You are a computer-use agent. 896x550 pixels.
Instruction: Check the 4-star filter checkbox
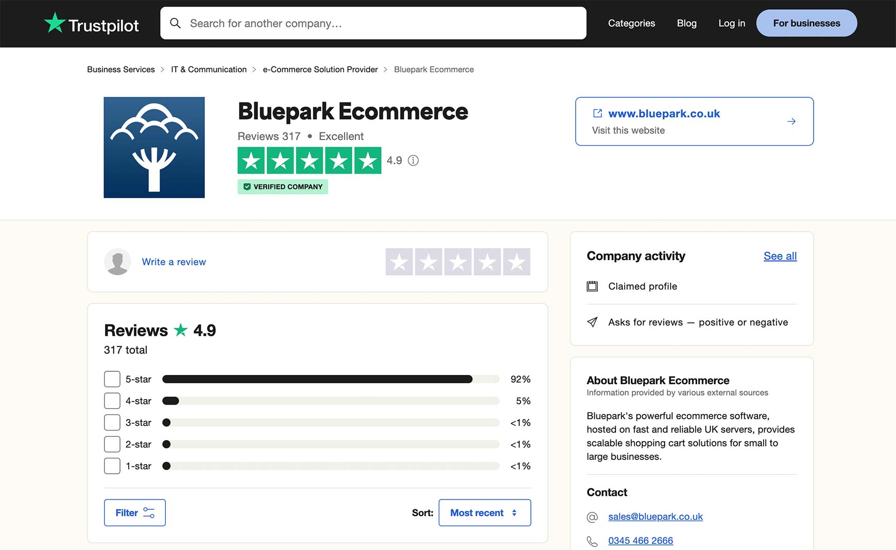[x=112, y=401]
